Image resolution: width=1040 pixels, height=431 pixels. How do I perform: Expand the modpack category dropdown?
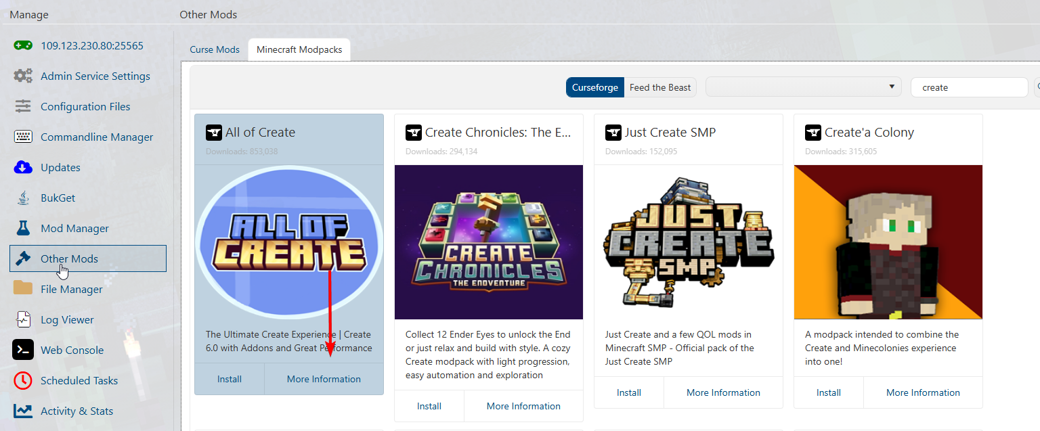803,87
